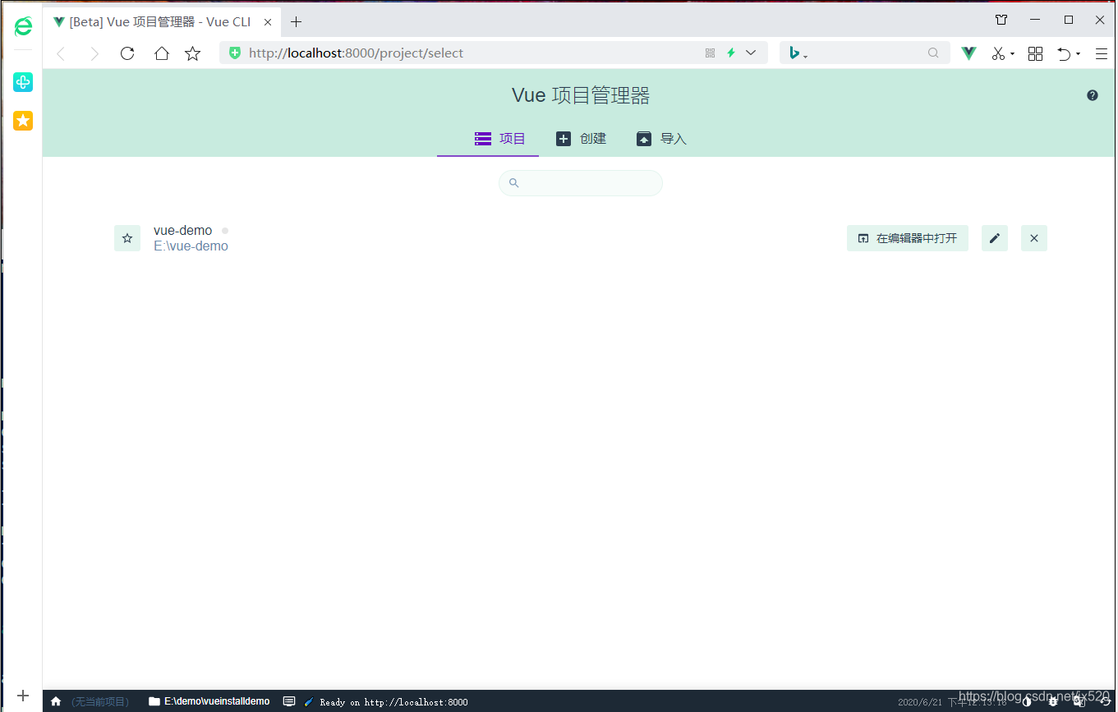This screenshot has width=1118, height=712.
Task: Remove vue-demo project with X button
Action: tap(1034, 238)
